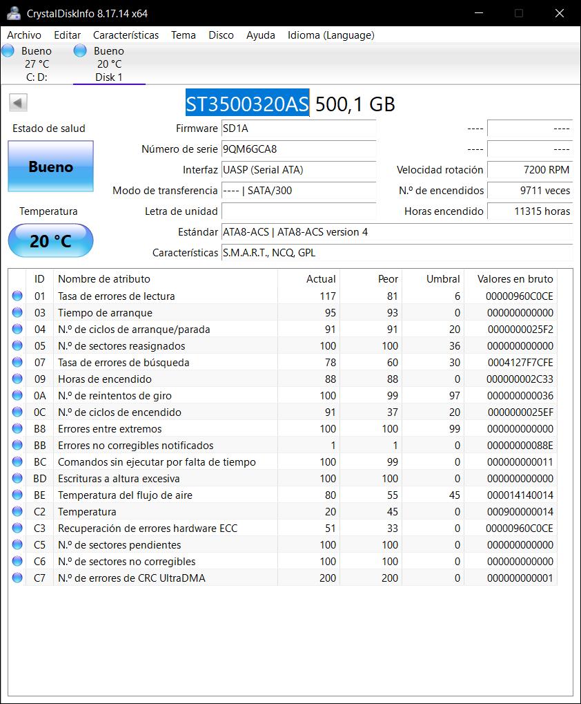Image resolution: width=581 pixels, height=704 pixels.
Task: Click status orb of attribute 07 errores de búsqueda
Action: (17, 362)
